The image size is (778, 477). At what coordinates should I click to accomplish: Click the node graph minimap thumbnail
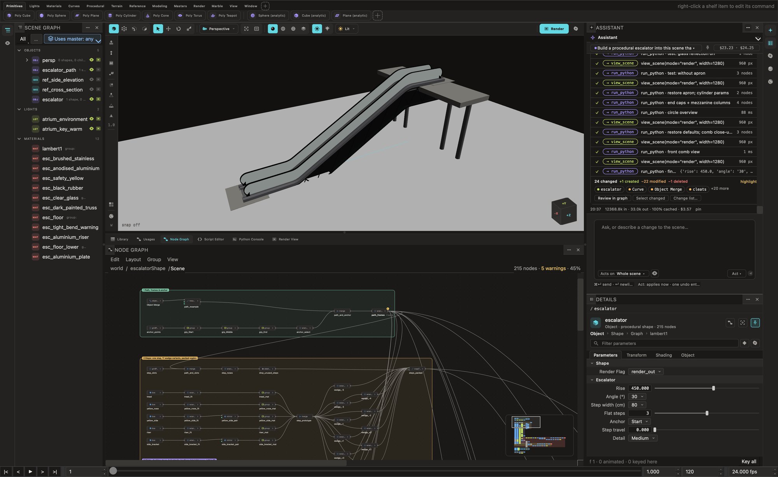(x=539, y=435)
